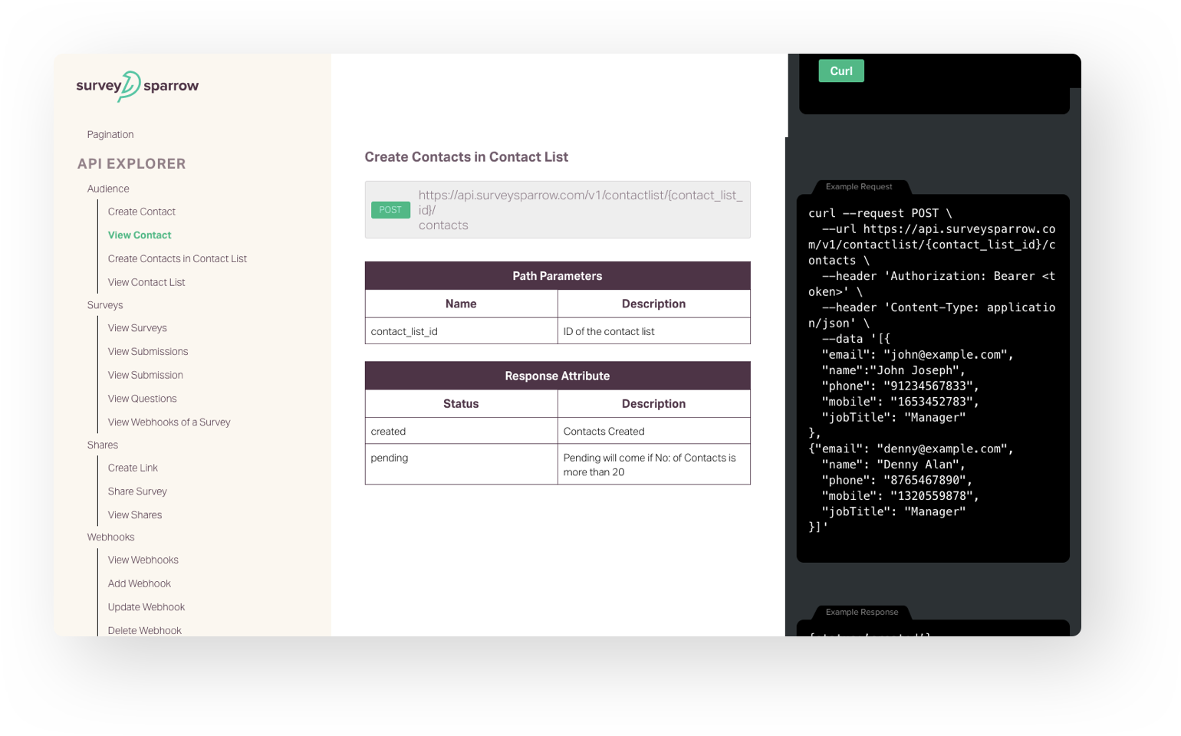Open the Pagination documentation page
Viewport: 1181px width, 736px height.
point(110,134)
